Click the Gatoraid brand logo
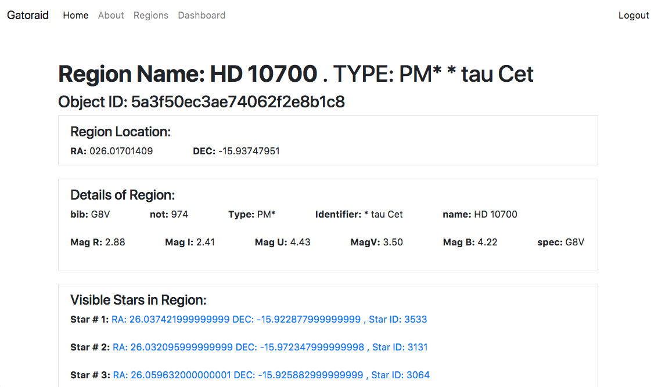The height and width of the screenshot is (387, 658). point(28,15)
